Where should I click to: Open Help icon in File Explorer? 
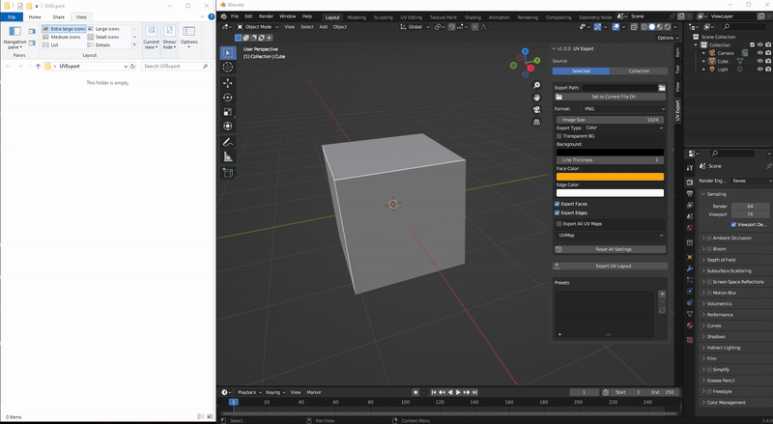211,16
